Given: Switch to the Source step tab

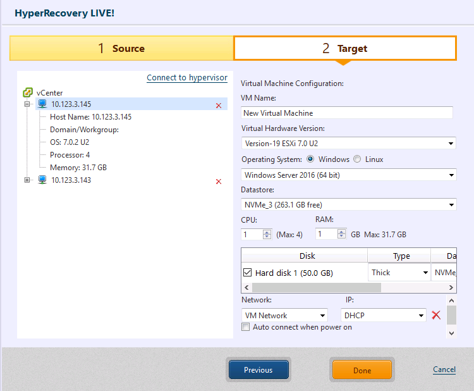Looking at the screenshot, I should (x=121, y=48).
